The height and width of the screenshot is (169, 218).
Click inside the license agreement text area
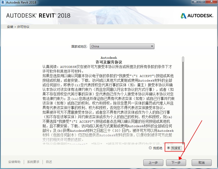point(109,101)
